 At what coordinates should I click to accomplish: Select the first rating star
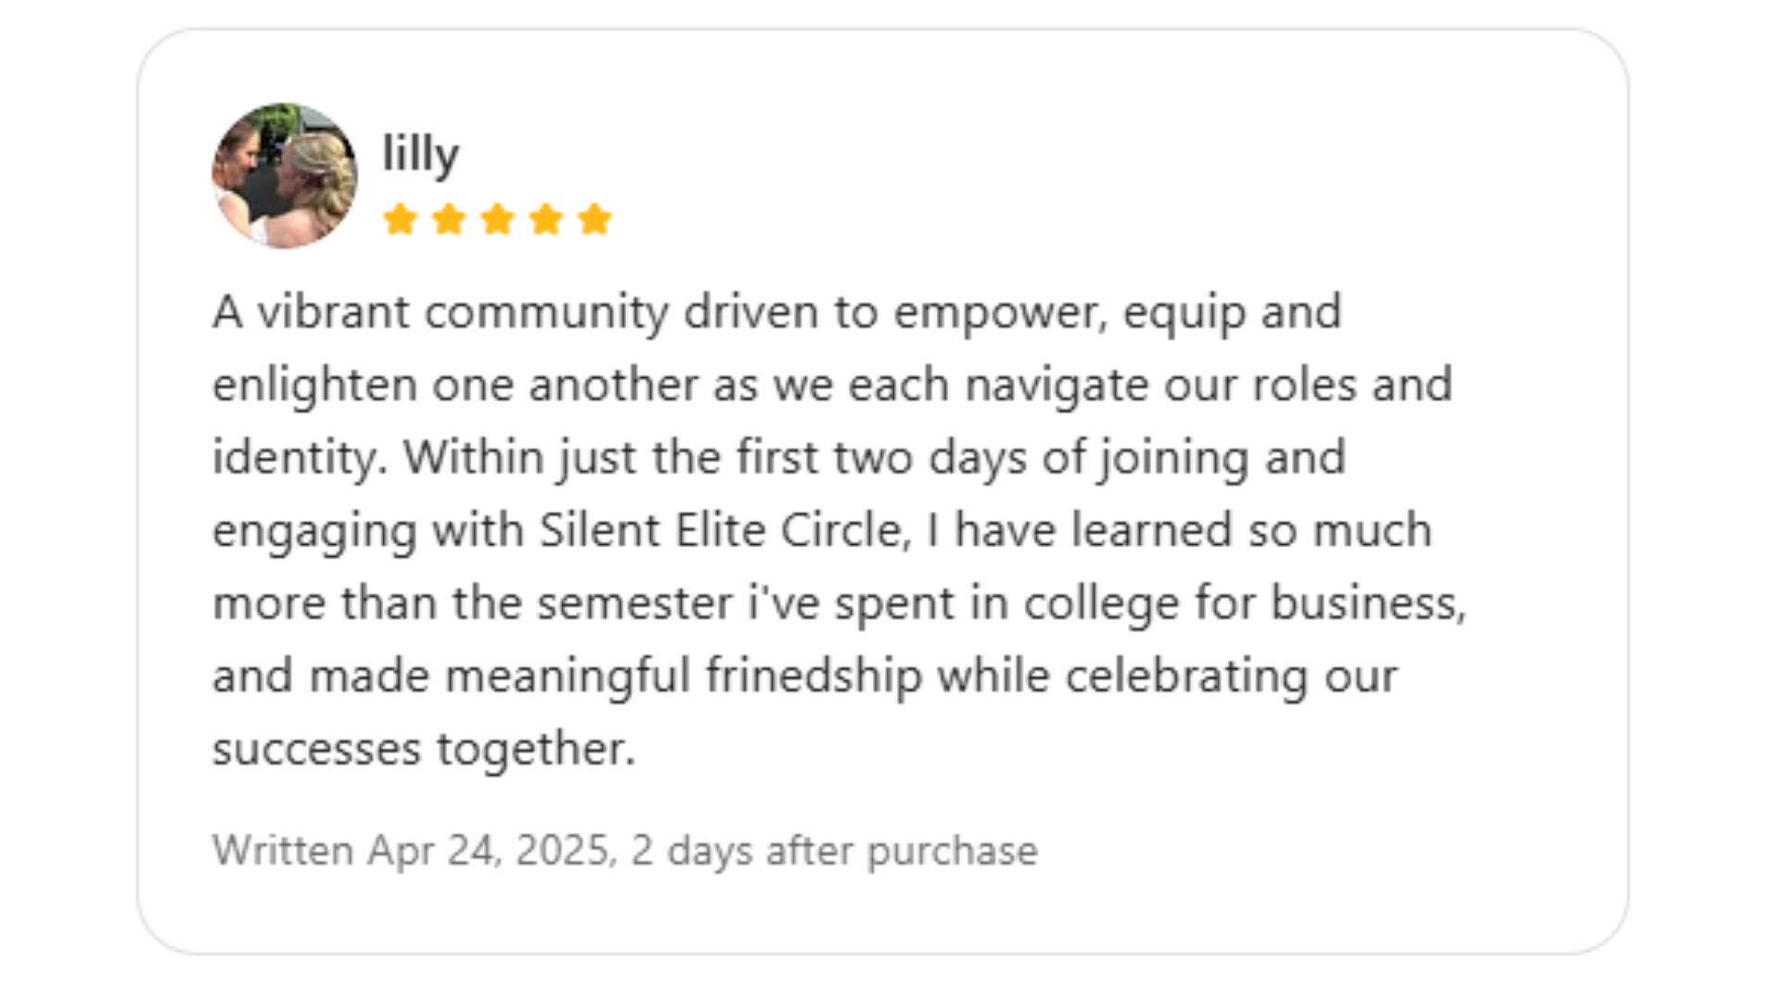pyautogui.click(x=401, y=220)
